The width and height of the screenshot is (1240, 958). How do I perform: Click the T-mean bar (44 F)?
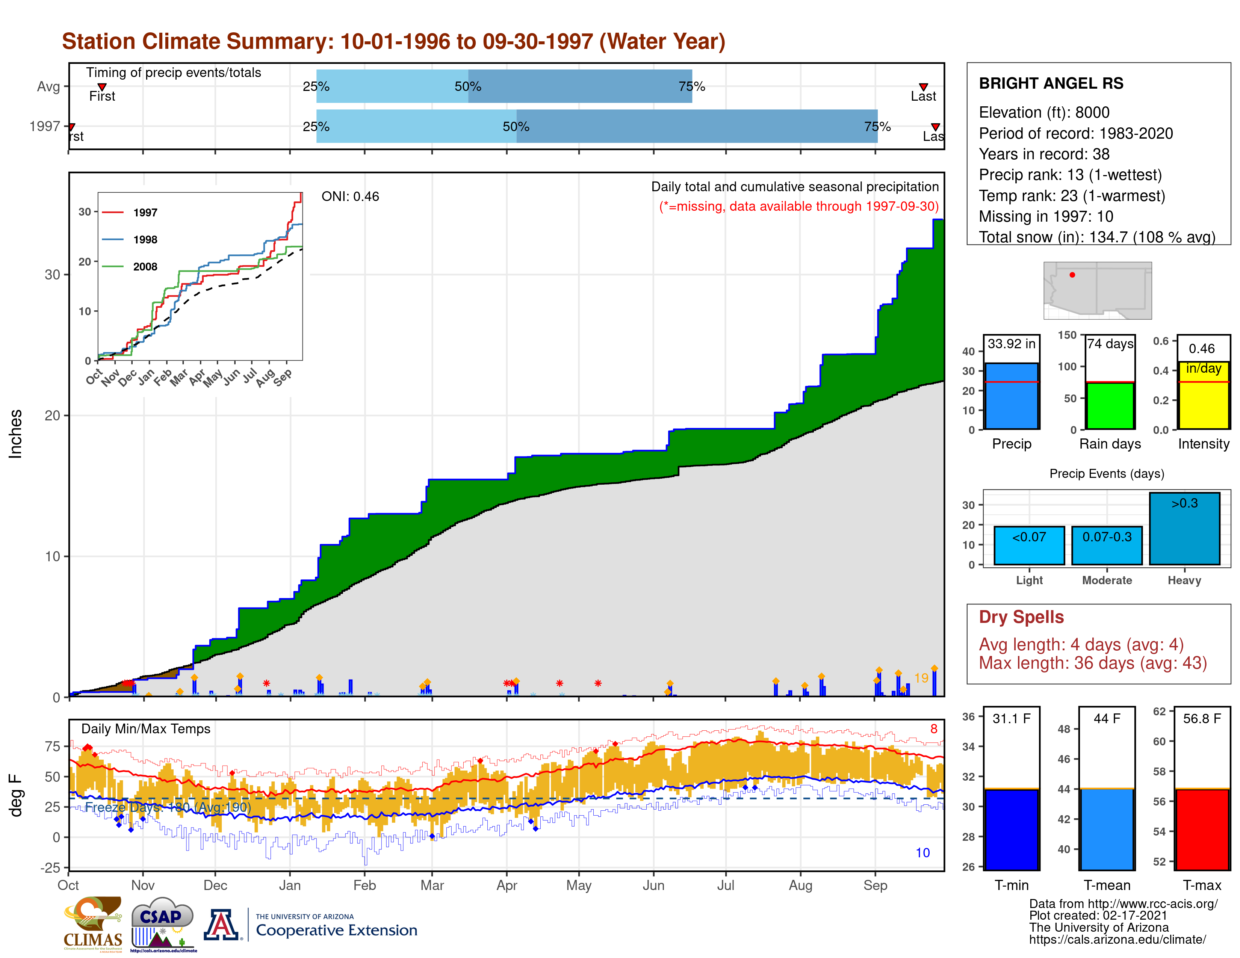tap(1107, 829)
